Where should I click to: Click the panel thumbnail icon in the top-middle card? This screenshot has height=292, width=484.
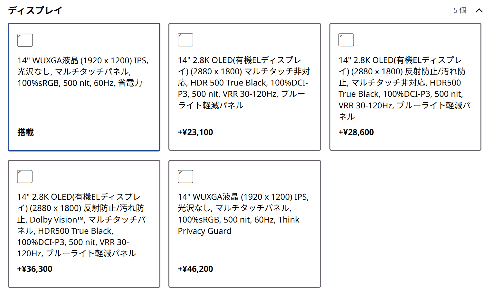point(185,40)
